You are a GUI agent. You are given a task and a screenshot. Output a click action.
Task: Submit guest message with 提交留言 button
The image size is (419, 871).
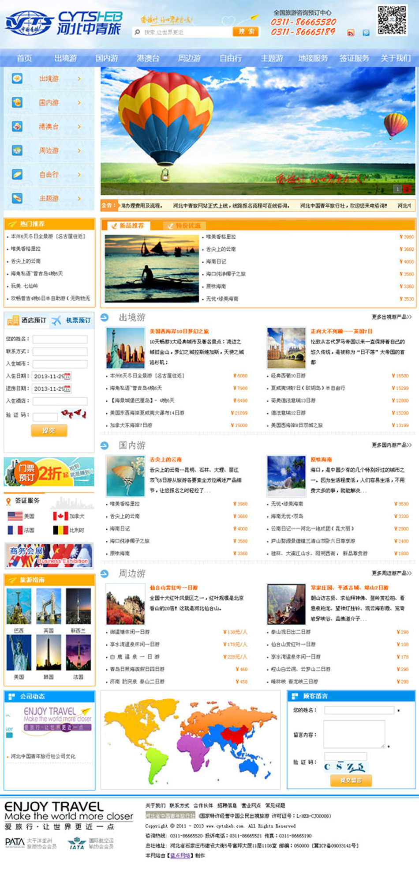(351, 780)
